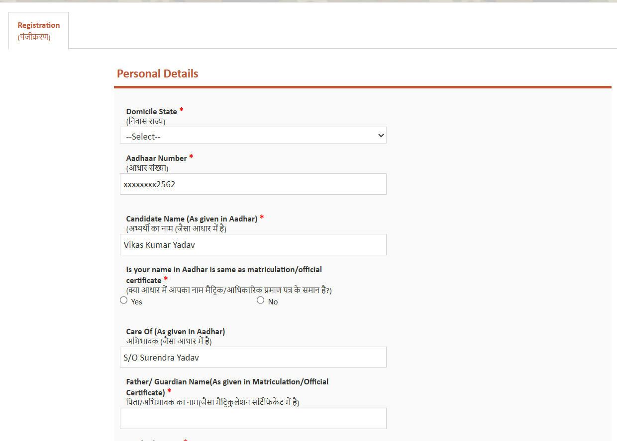This screenshot has width=617, height=441.
Task: Focus the empty Father/Guardian Name input field
Action: click(253, 418)
